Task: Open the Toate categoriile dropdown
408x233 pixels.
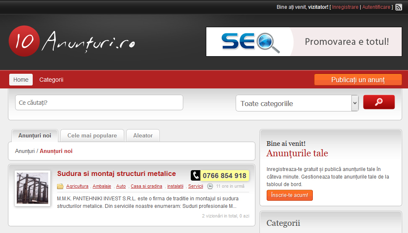Action: click(x=297, y=103)
